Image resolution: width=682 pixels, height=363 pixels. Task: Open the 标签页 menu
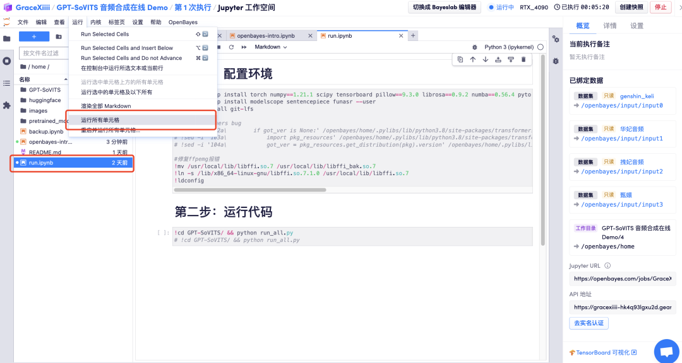(117, 22)
